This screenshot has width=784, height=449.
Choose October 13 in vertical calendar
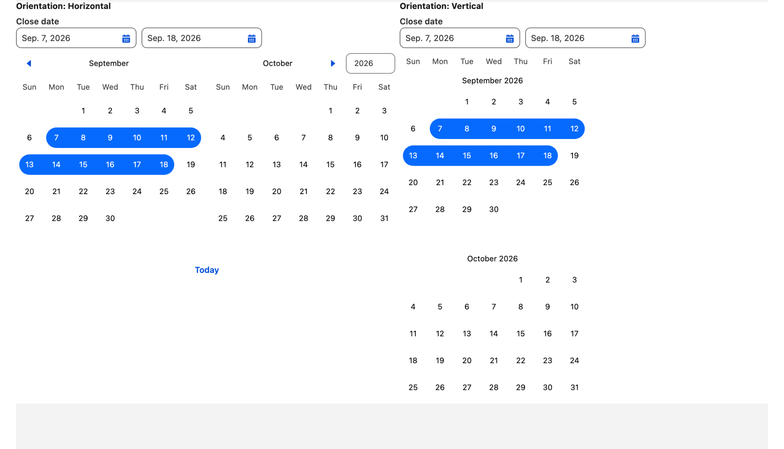(x=467, y=334)
